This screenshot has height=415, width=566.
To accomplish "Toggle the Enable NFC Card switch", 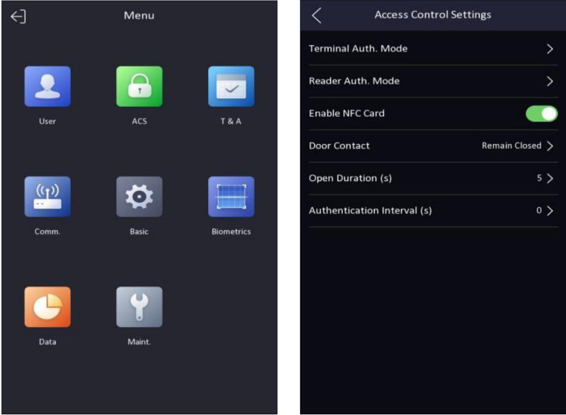I will tap(541, 114).
